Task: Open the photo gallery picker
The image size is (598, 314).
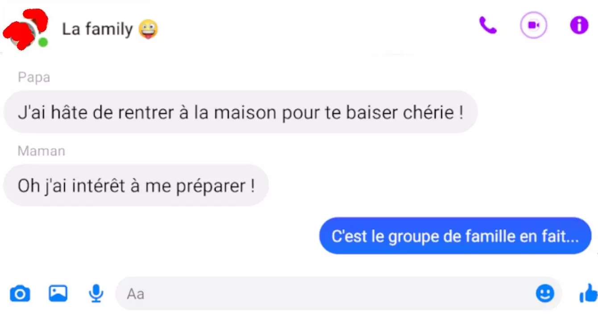Action: pos(58,293)
